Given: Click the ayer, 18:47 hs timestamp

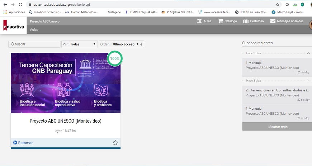Looking at the screenshot, I should point(66,131).
